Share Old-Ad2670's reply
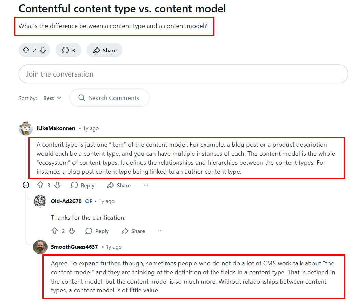The width and height of the screenshot is (350, 300). 133,231
